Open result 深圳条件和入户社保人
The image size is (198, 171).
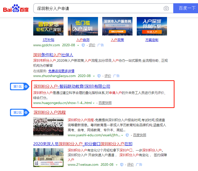click(x=53, y=55)
